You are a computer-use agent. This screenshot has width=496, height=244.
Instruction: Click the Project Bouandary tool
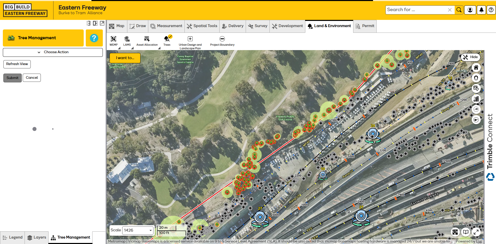[x=222, y=41]
